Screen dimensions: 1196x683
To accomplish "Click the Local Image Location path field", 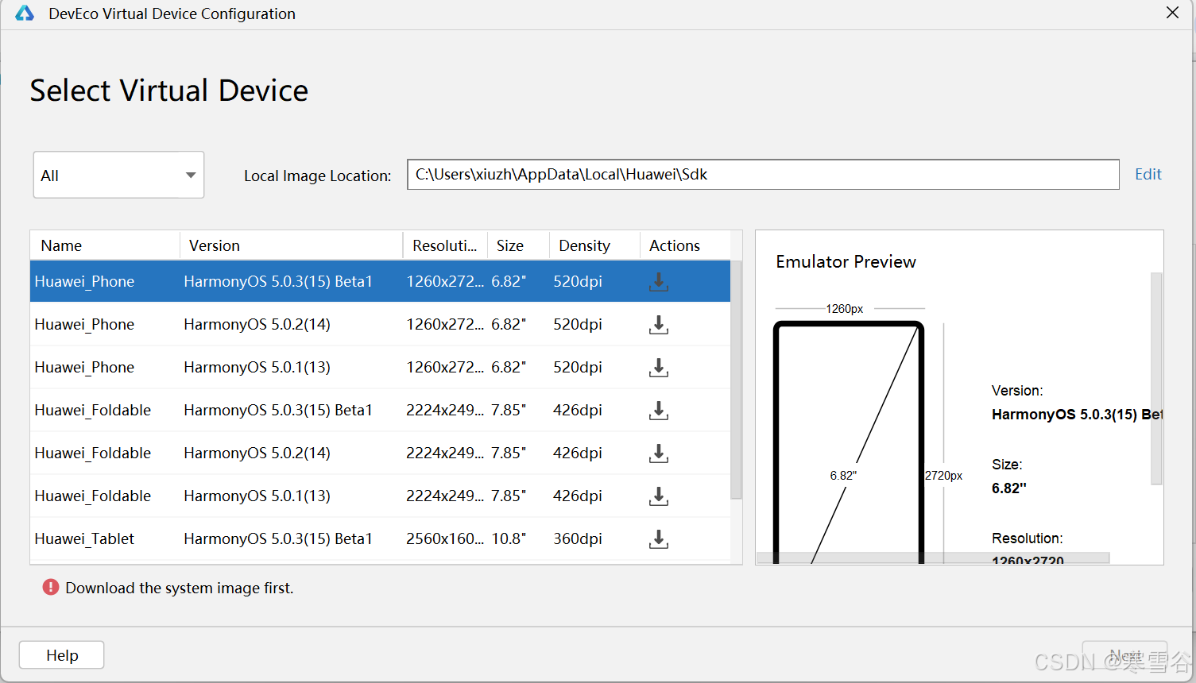I will pyautogui.click(x=763, y=175).
